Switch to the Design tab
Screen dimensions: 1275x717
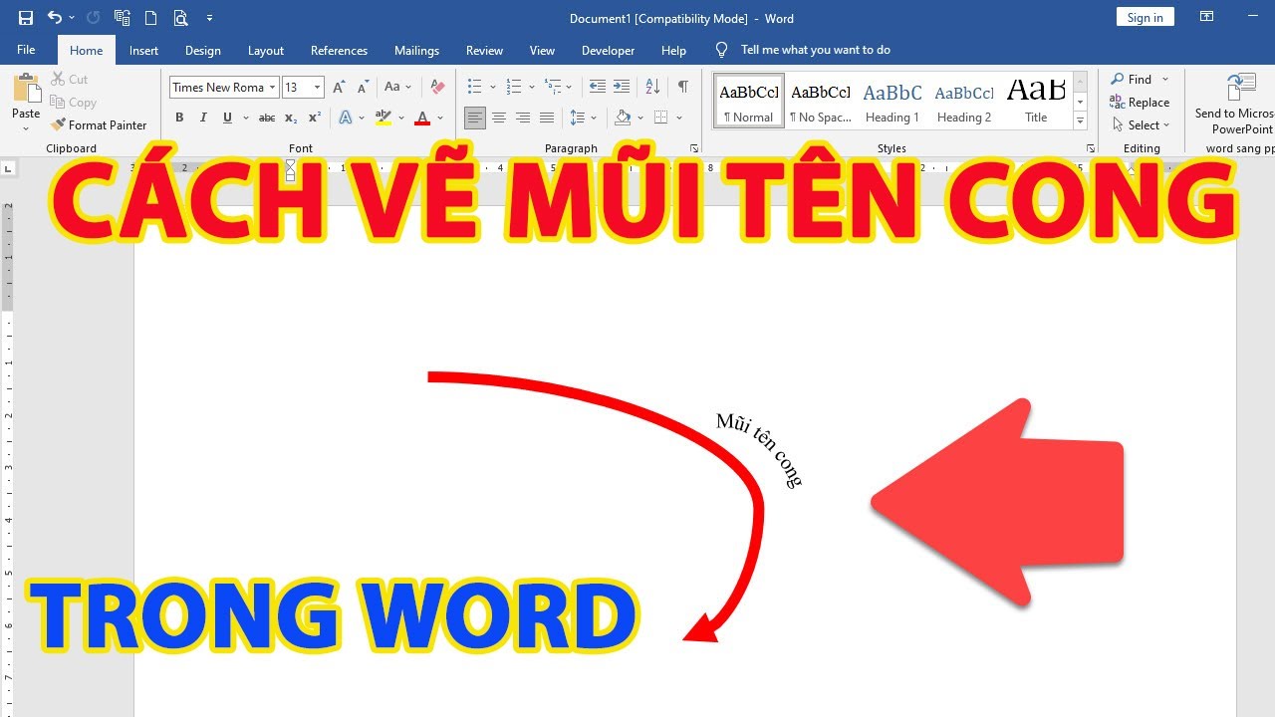click(x=203, y=50)
